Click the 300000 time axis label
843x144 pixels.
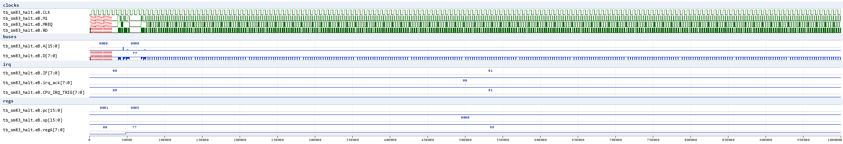[x=315, y=140]
